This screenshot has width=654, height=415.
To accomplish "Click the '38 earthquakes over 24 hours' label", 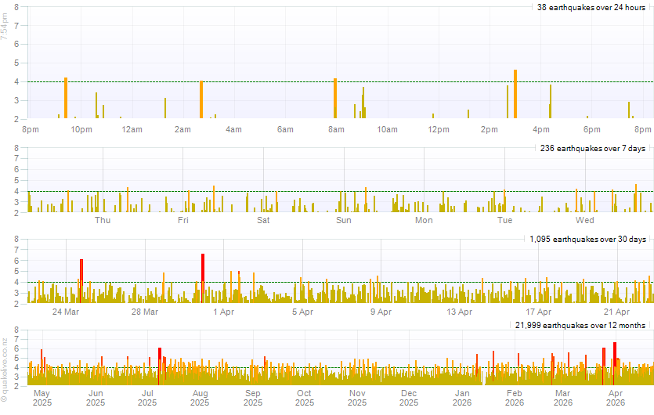I will pyautogui.click(x=591, y=7).
